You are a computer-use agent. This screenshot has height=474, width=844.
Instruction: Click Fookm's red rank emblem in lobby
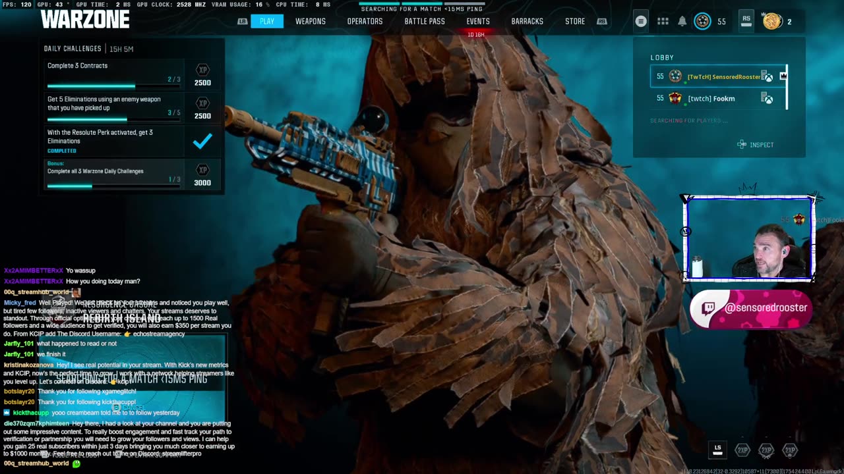[675, 98]
